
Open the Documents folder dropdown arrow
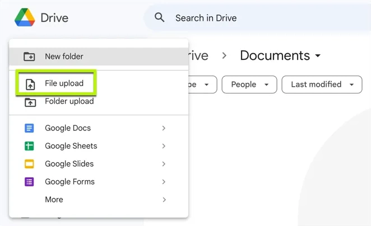pos(318,56)
